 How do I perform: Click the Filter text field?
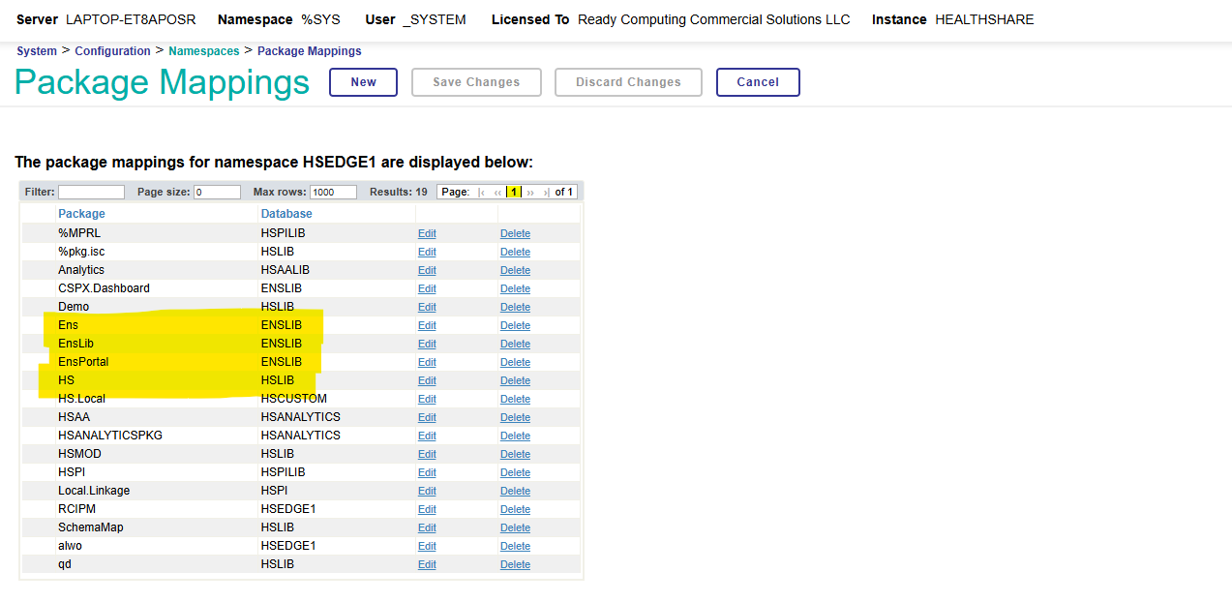click(91, 193)
